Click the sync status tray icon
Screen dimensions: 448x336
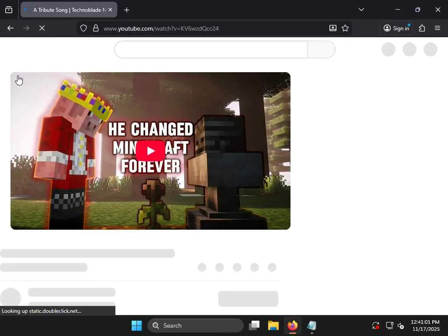(x=376, y=325)
